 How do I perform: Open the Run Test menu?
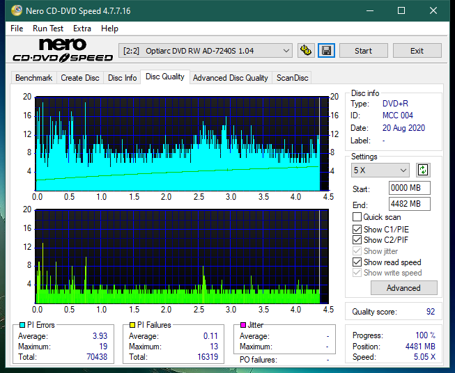(x=48, y=29)
